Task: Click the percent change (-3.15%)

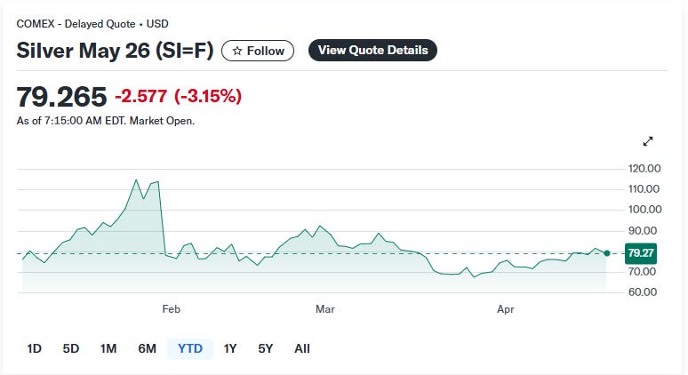Action: point(208,96)
